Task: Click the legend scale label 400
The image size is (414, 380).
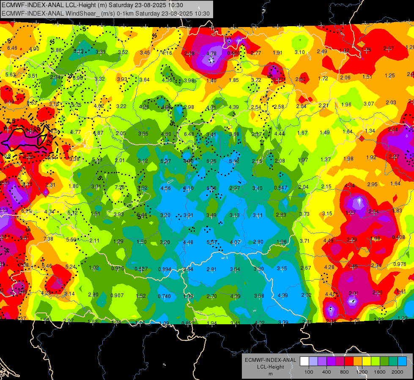Action: [326, 372]
